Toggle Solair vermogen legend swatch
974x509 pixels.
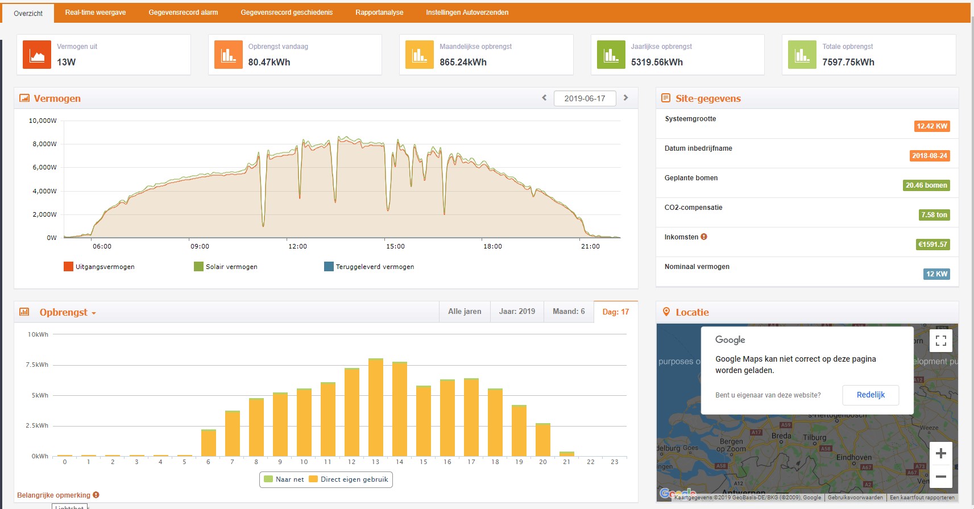coord(198,266)
